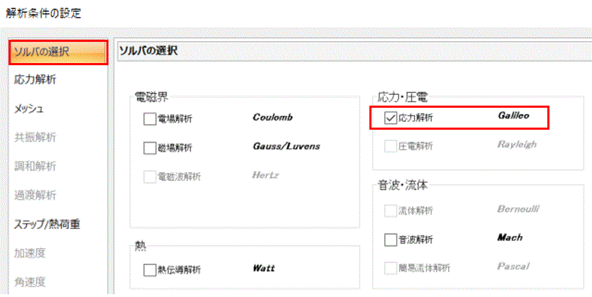Screen dimensions: 592x297
Task: Tick the 磁場解析 checkbox
Action: tap(150, 147)
